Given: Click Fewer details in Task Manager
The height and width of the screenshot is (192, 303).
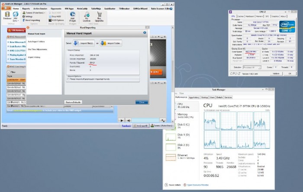Looking at the screenshot, I should point(173,185).
